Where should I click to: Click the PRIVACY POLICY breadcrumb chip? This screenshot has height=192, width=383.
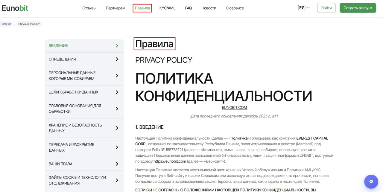(x=29, y=24)
